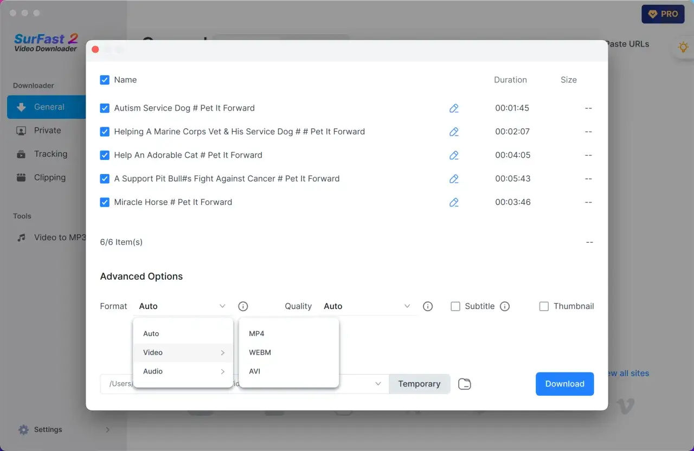Click the Download button
694x451 pixels.
click(564, 384)
